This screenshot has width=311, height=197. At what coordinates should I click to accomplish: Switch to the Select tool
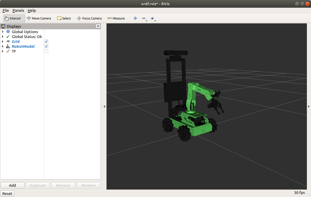coord(64,18)
